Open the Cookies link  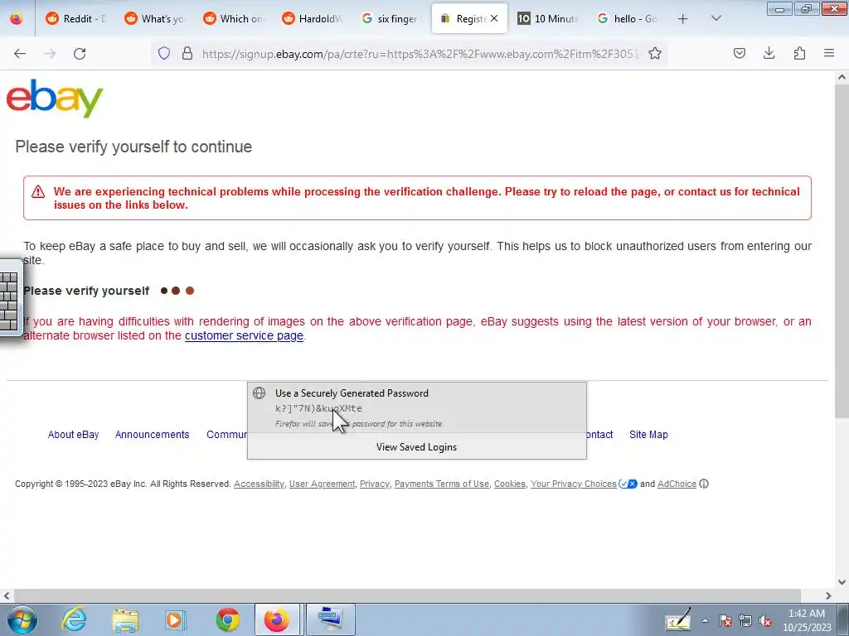pos(510,484)
